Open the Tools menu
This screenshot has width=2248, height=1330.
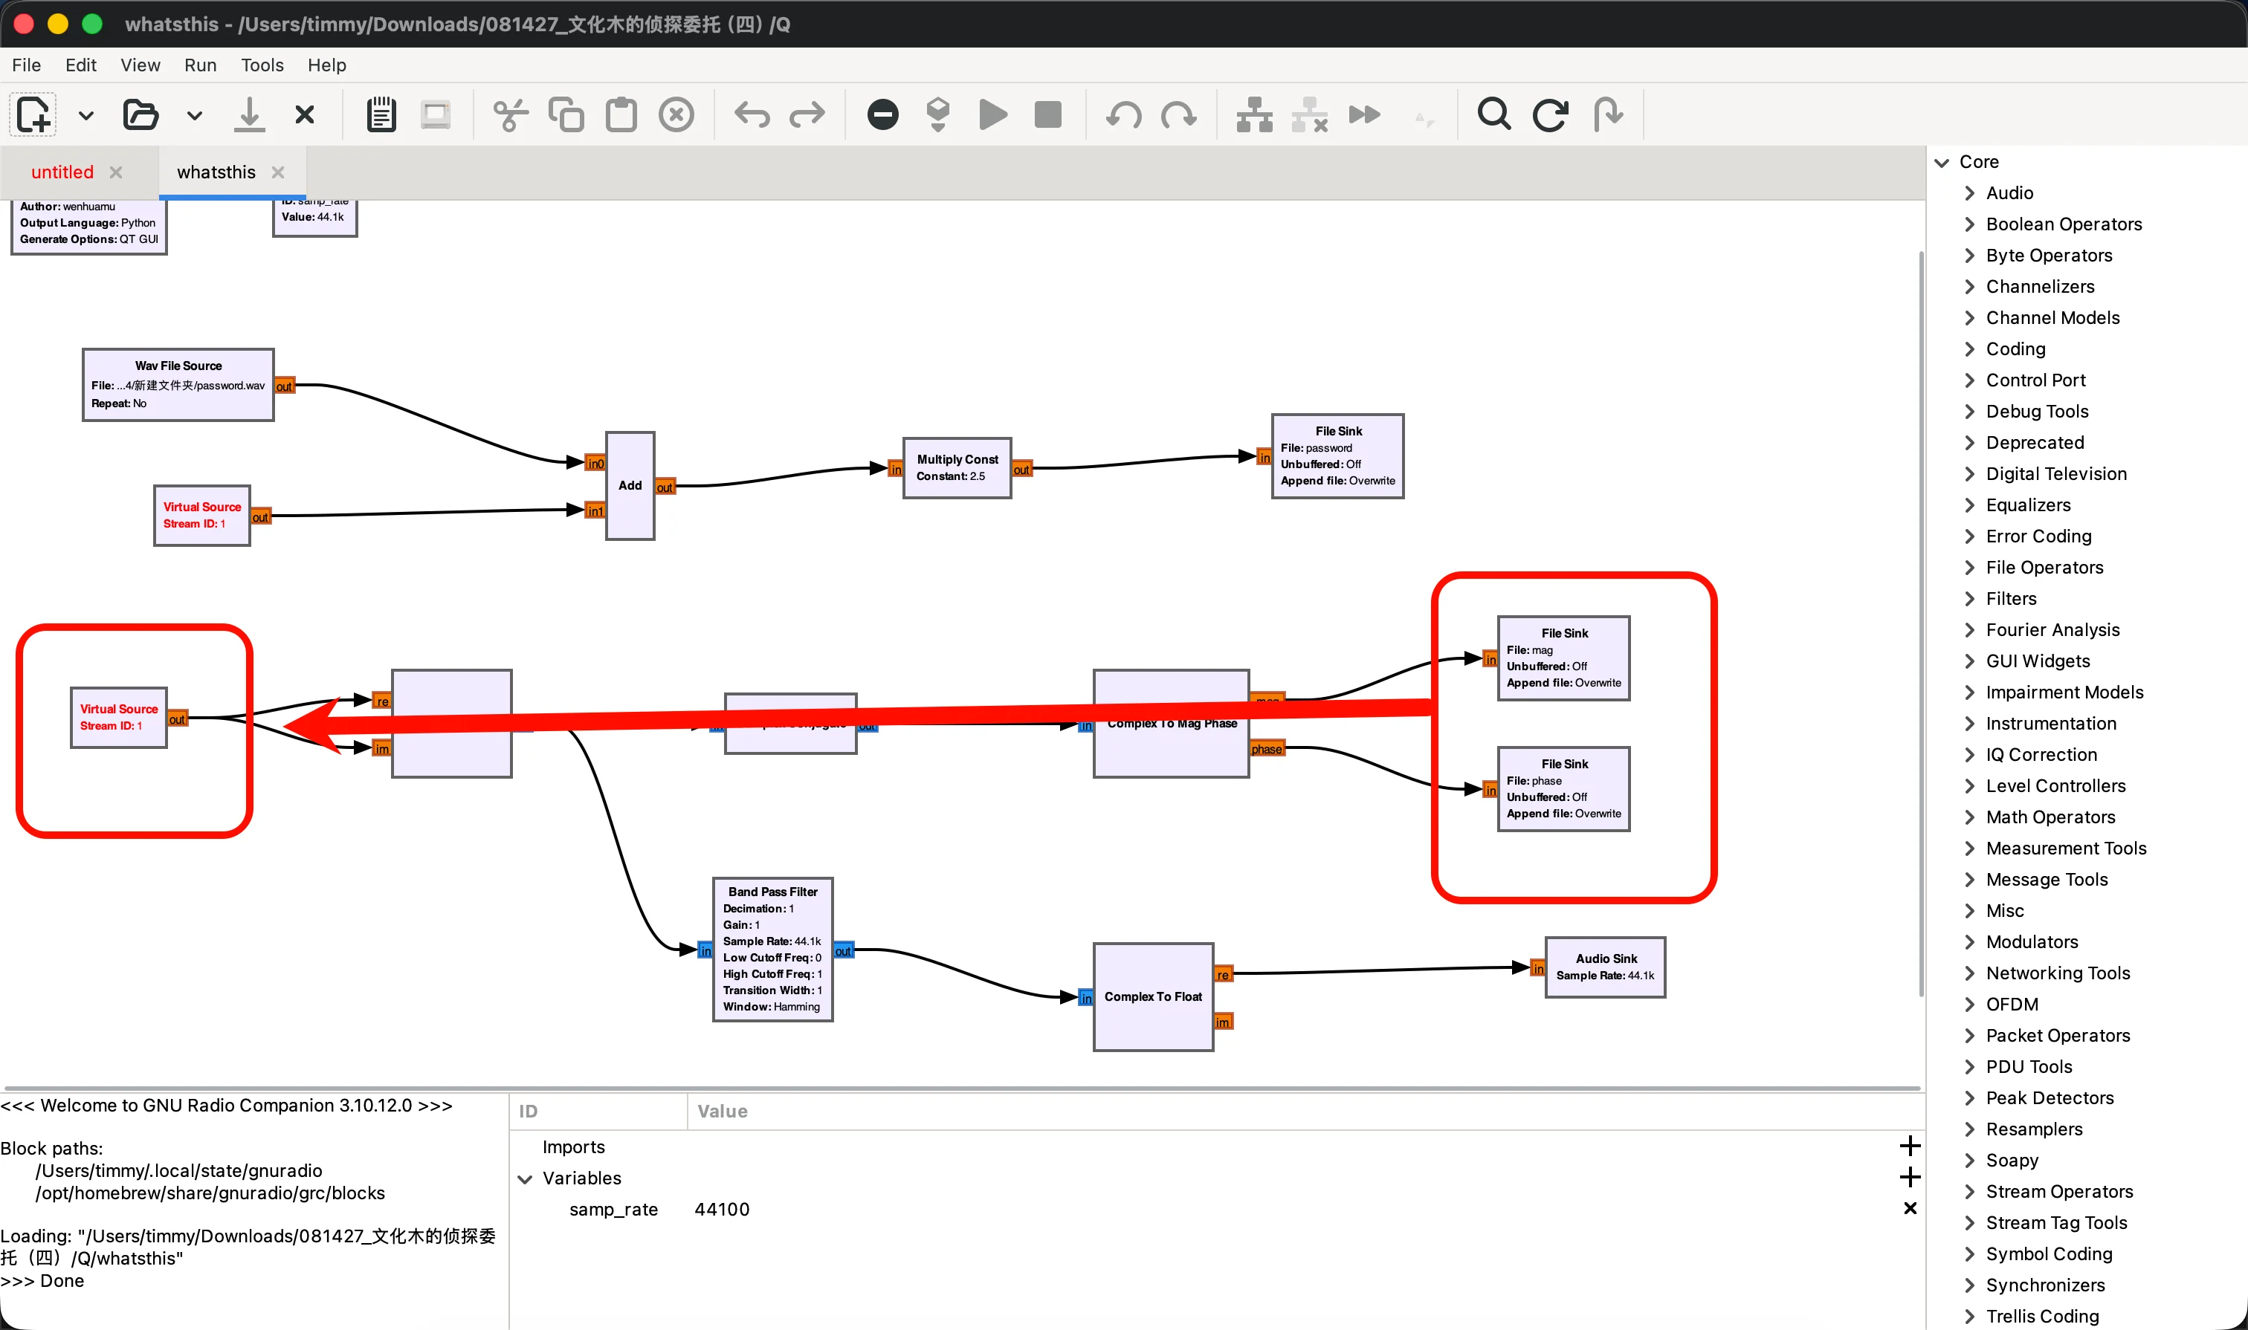coord(262,65)
